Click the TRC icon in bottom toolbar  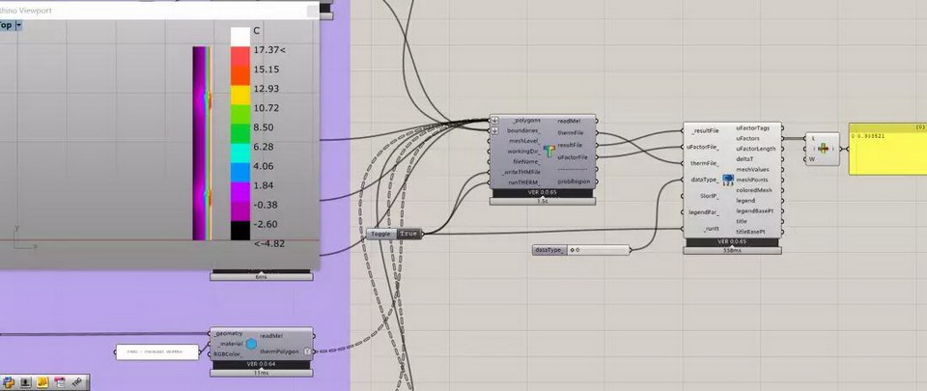tap(75, 383)
